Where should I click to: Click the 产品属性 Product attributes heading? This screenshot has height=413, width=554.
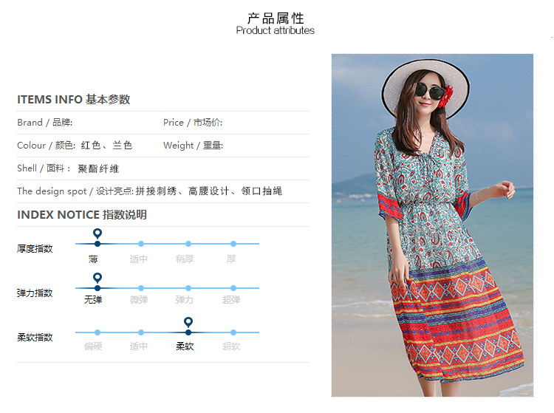pyautogui.click(x=276, y=24)
